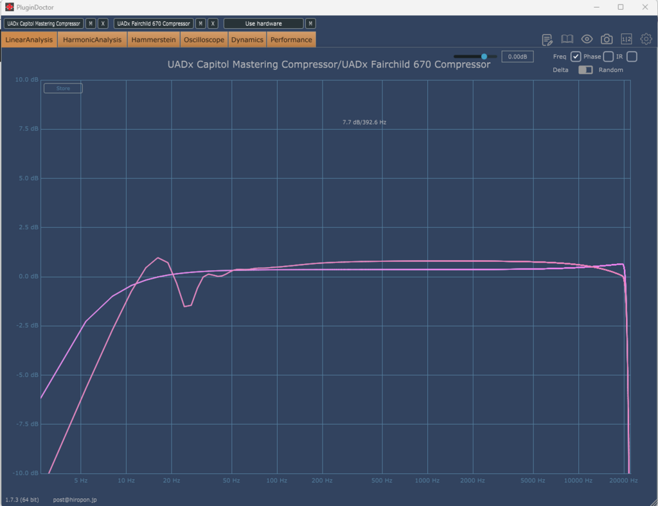Image resolution: width=658 pixels, height=506 pixels.
Task: Enable the IR checkbox
Action: tap(632, 57)
